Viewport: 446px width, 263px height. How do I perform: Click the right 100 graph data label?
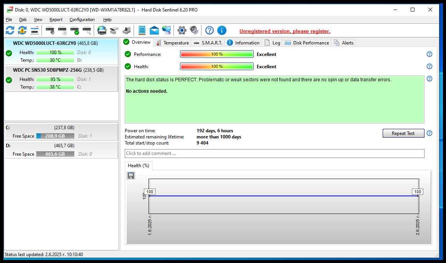pos(418,192)
